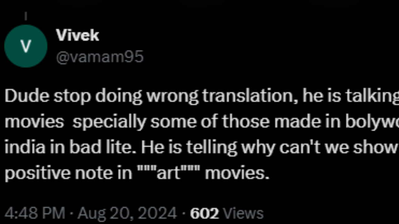Viewport: 399px width, 224px height.
Task: Click the word Dude starting the tweet
Action: 27,96
